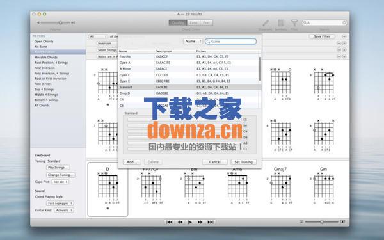Screen dimensions: 384x240
Task: Toggle the Filter funnel icon
Action: coord(294,23)
